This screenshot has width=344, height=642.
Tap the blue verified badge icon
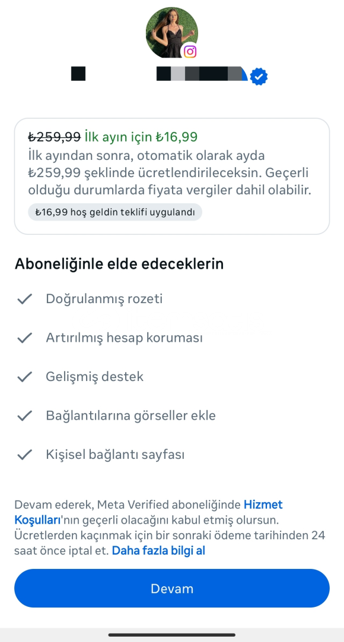pos(259,77)
